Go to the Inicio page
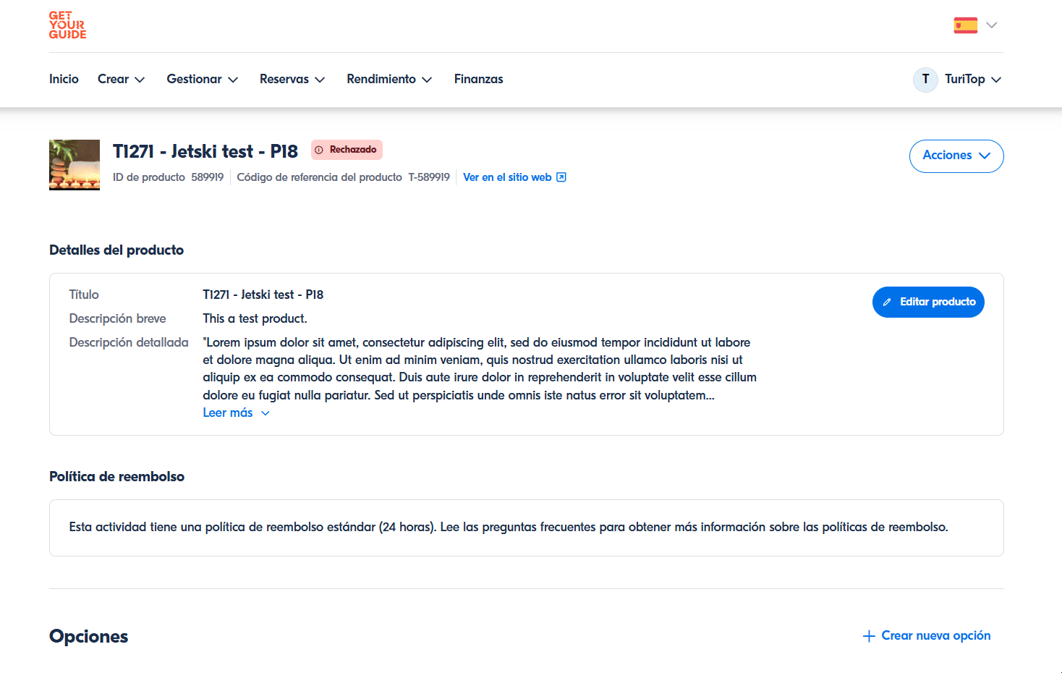The image size is (1062, 673). pos(64,80)
